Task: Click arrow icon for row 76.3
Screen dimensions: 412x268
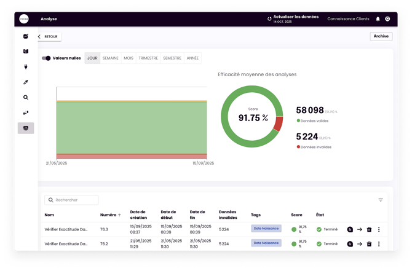Action: pyautogui.click(x=360, y=229)
